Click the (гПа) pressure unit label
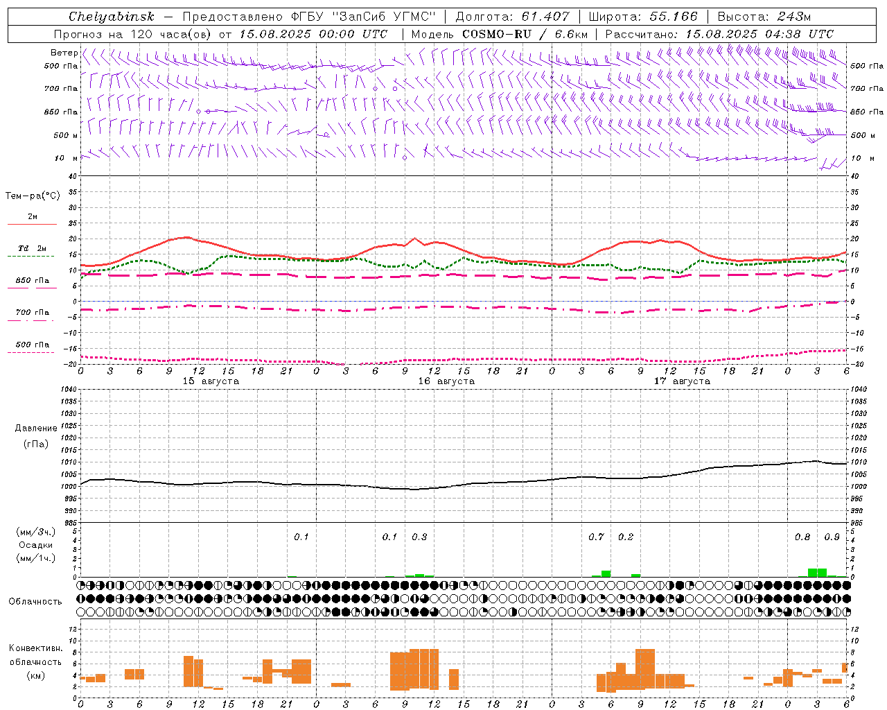This screenshot has width=887, height=710. [36, 444]
